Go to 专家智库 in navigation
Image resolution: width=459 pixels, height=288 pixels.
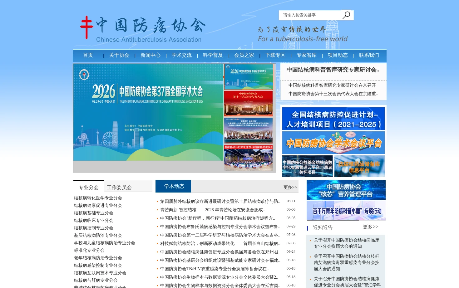coord(307,55)
